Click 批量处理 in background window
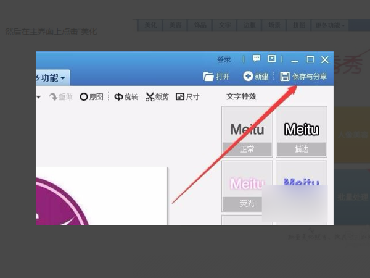370x278 pixels. point(353,196)
